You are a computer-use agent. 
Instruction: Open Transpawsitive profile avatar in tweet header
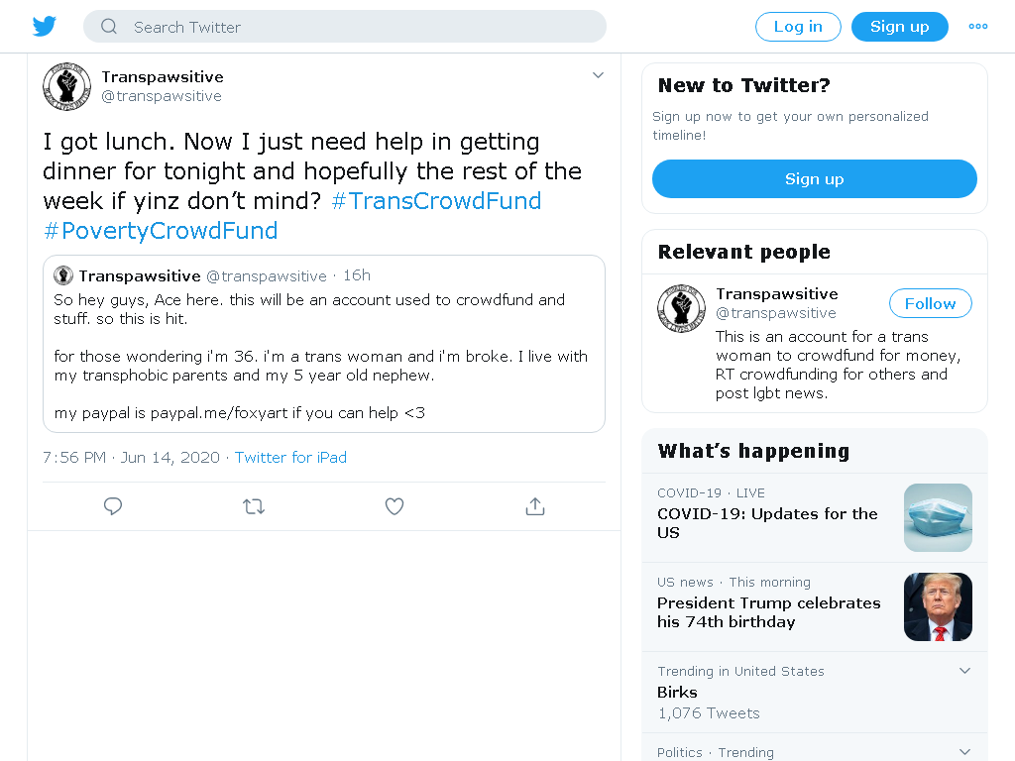tap(67, 87)
